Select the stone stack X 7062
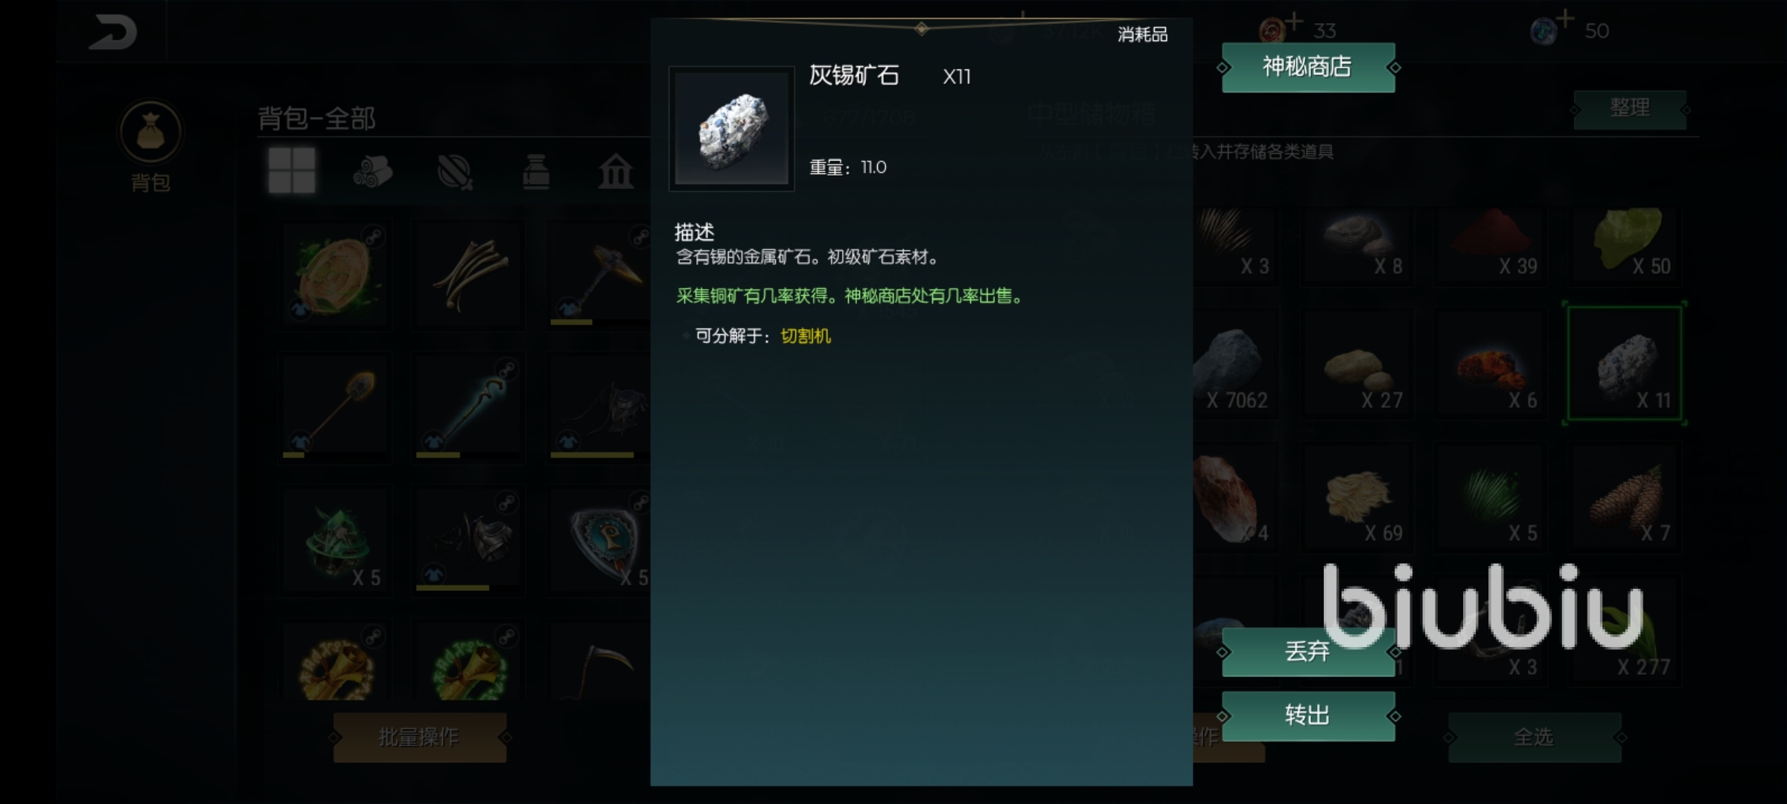The image size is (1787, 804). point(1236,365)
